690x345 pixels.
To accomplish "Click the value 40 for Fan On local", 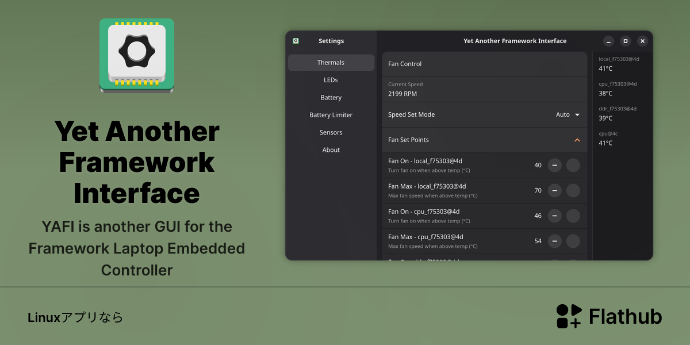I will click(538, 166).
